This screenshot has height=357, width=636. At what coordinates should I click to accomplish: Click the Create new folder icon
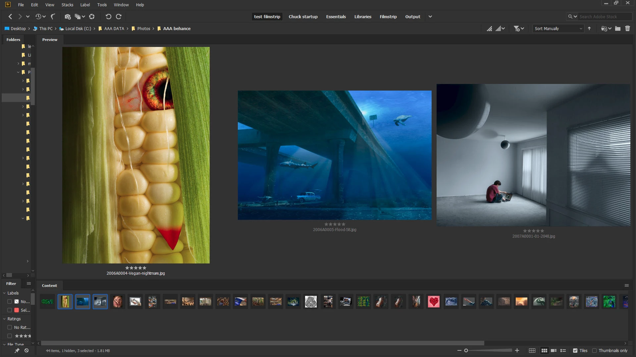click(x=618, y=29)
